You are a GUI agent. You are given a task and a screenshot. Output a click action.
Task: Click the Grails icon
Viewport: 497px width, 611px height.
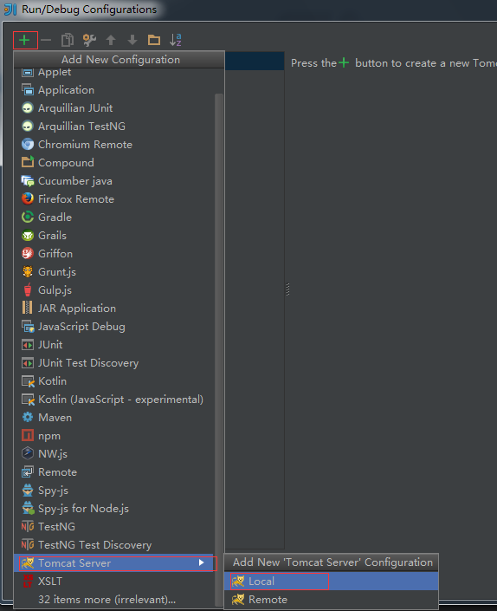tap(27, 236)
